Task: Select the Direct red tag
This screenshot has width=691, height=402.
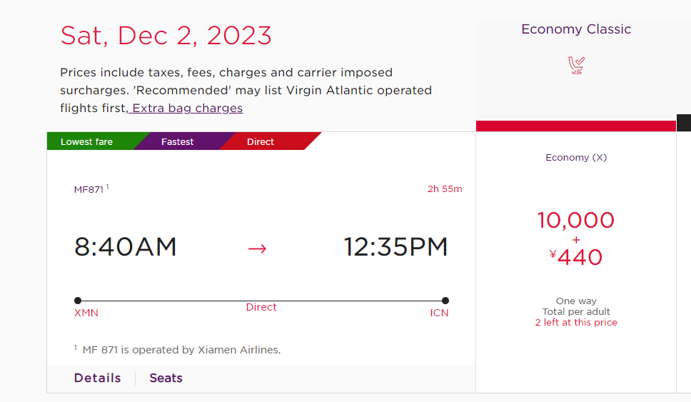Action: click(261, 141)
